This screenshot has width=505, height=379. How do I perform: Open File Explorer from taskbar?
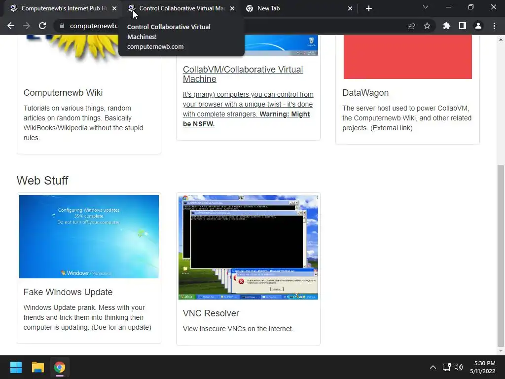[37, 367]
